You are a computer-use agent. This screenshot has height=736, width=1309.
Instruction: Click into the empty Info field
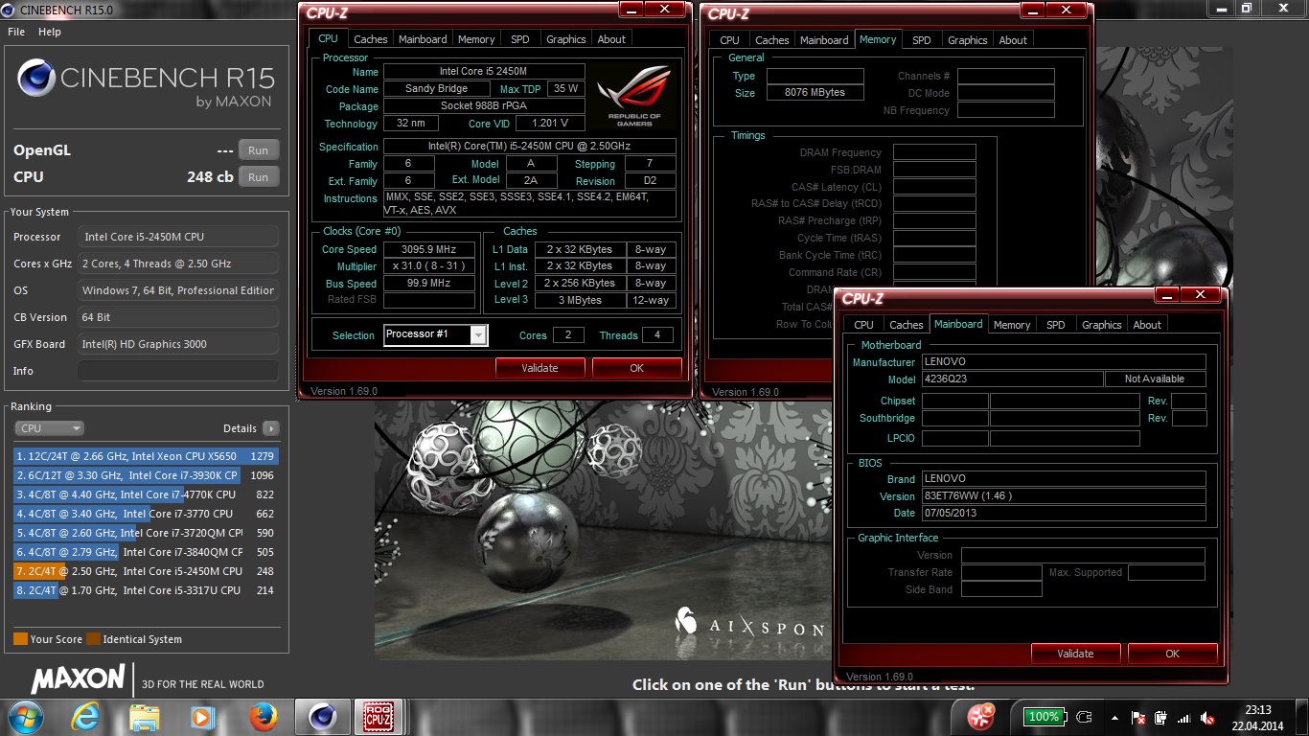click(178, 371)
